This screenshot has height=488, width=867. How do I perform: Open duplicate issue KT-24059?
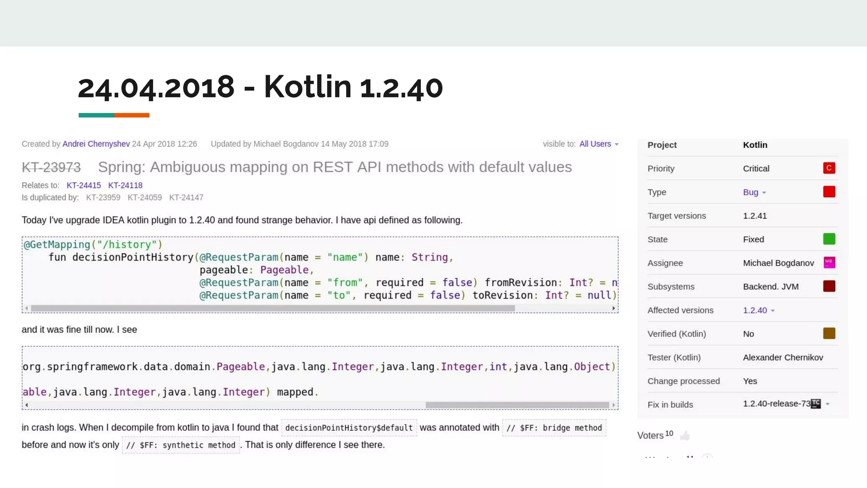coord(144,198)
